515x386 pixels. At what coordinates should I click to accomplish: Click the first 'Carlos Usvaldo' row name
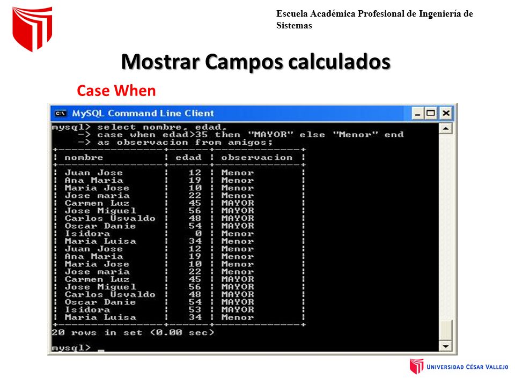coord(110,218)
